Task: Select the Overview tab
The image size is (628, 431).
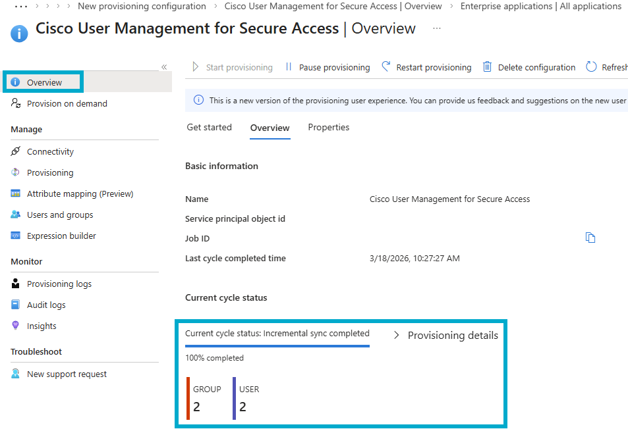Action: coord(270,128)
